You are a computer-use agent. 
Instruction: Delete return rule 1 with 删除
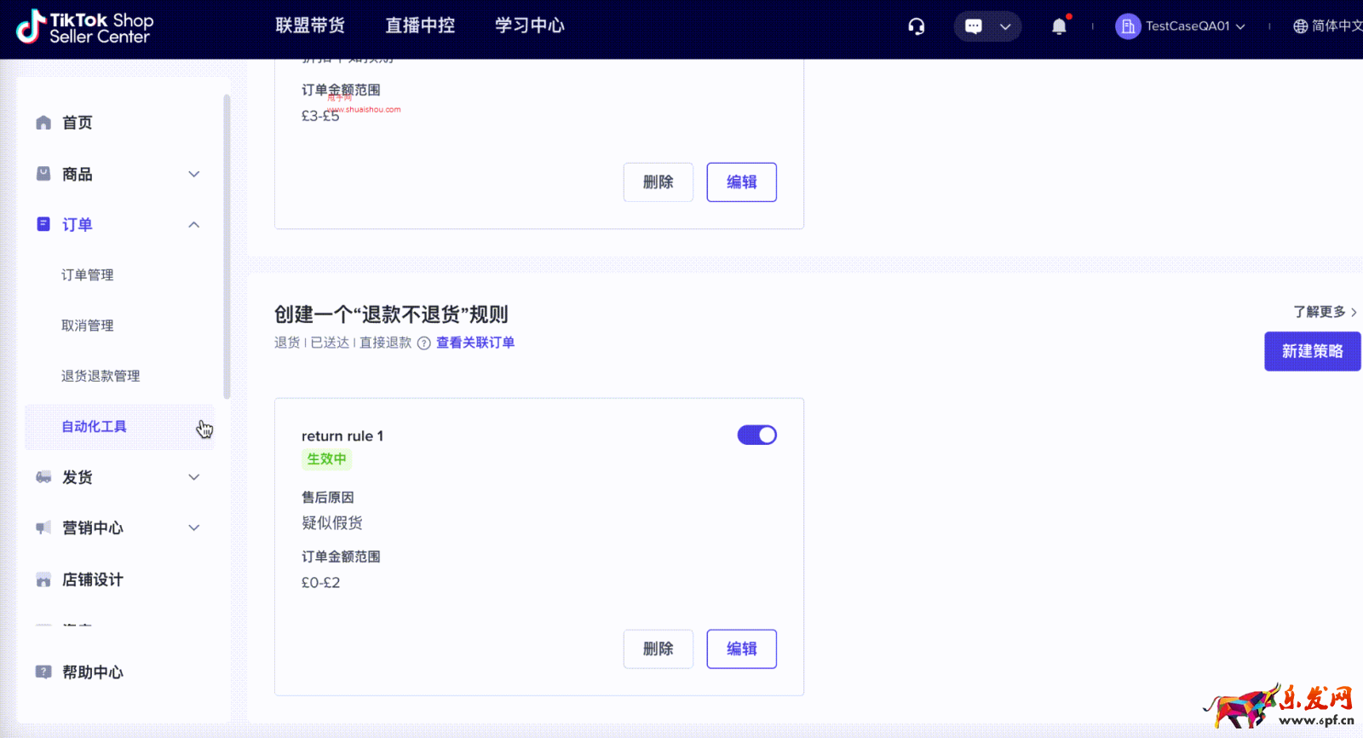(658, 649)
